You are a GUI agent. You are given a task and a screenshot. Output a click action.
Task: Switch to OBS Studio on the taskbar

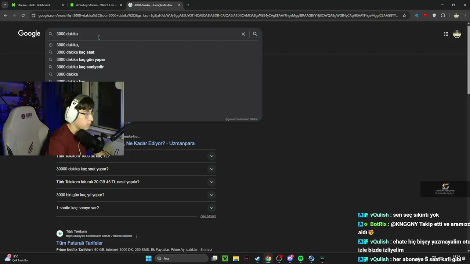point(279,258)
